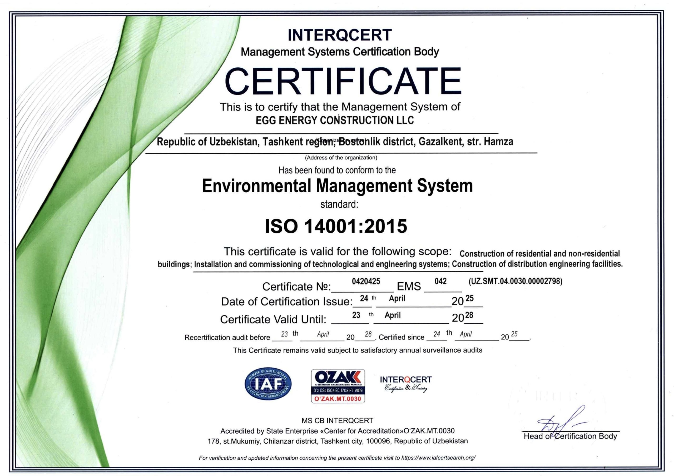Click the MS CB INTERQCERT footer text
674x476 pixels.
[x=337, y=420]
